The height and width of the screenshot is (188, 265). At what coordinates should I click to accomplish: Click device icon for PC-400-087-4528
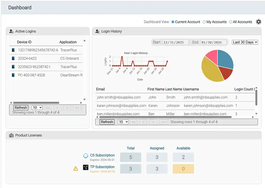(13, 75)
